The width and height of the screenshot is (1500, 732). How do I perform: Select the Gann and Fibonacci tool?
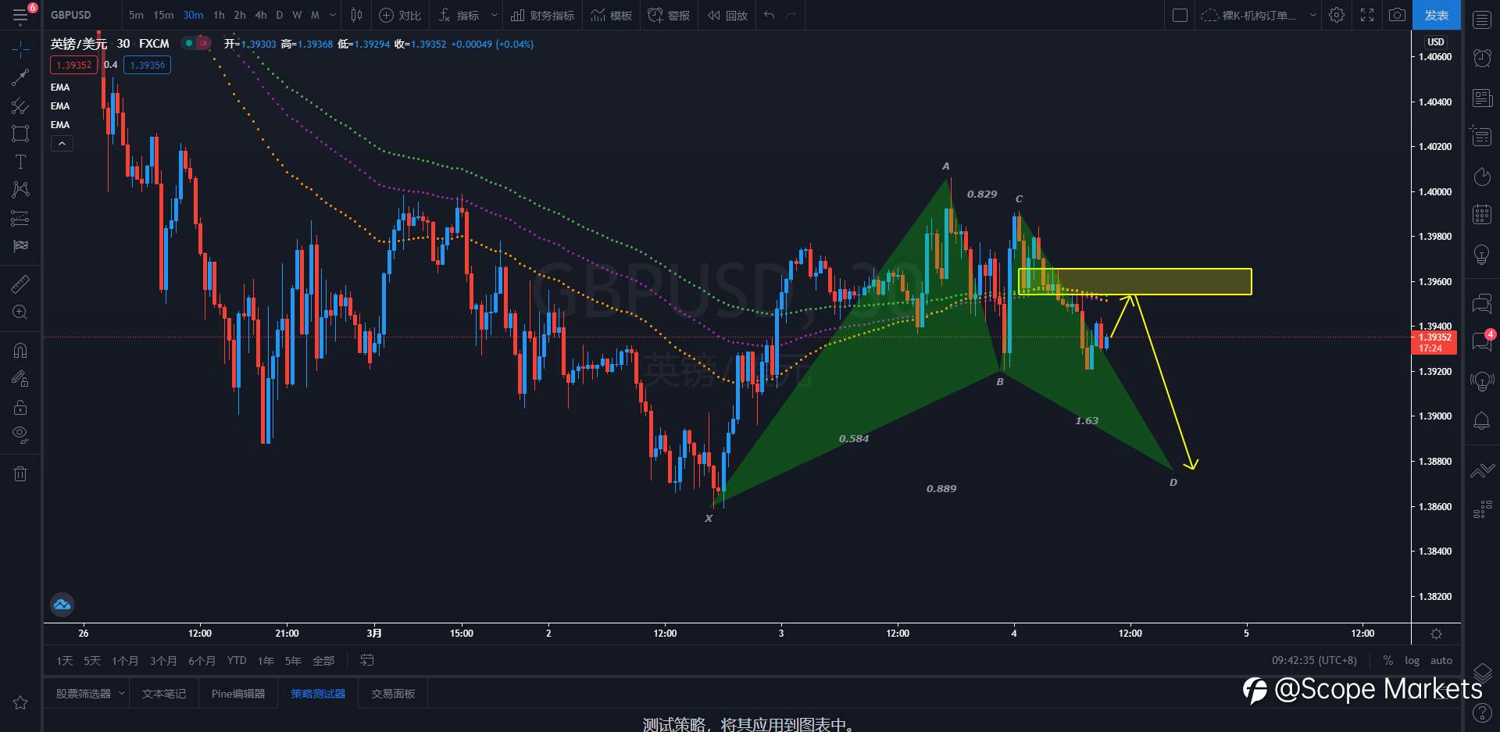20,105
